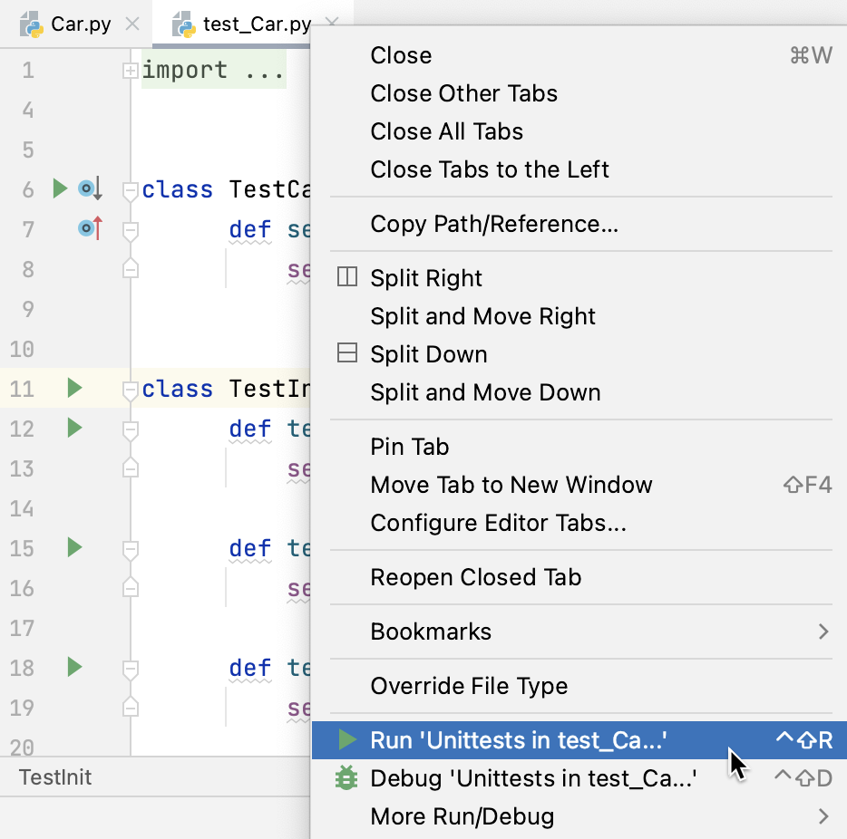Select the Split Down icon
Image resolution: width=847 pixels, height=839 pixels.
pyautogui.click(x=346, y=354)
